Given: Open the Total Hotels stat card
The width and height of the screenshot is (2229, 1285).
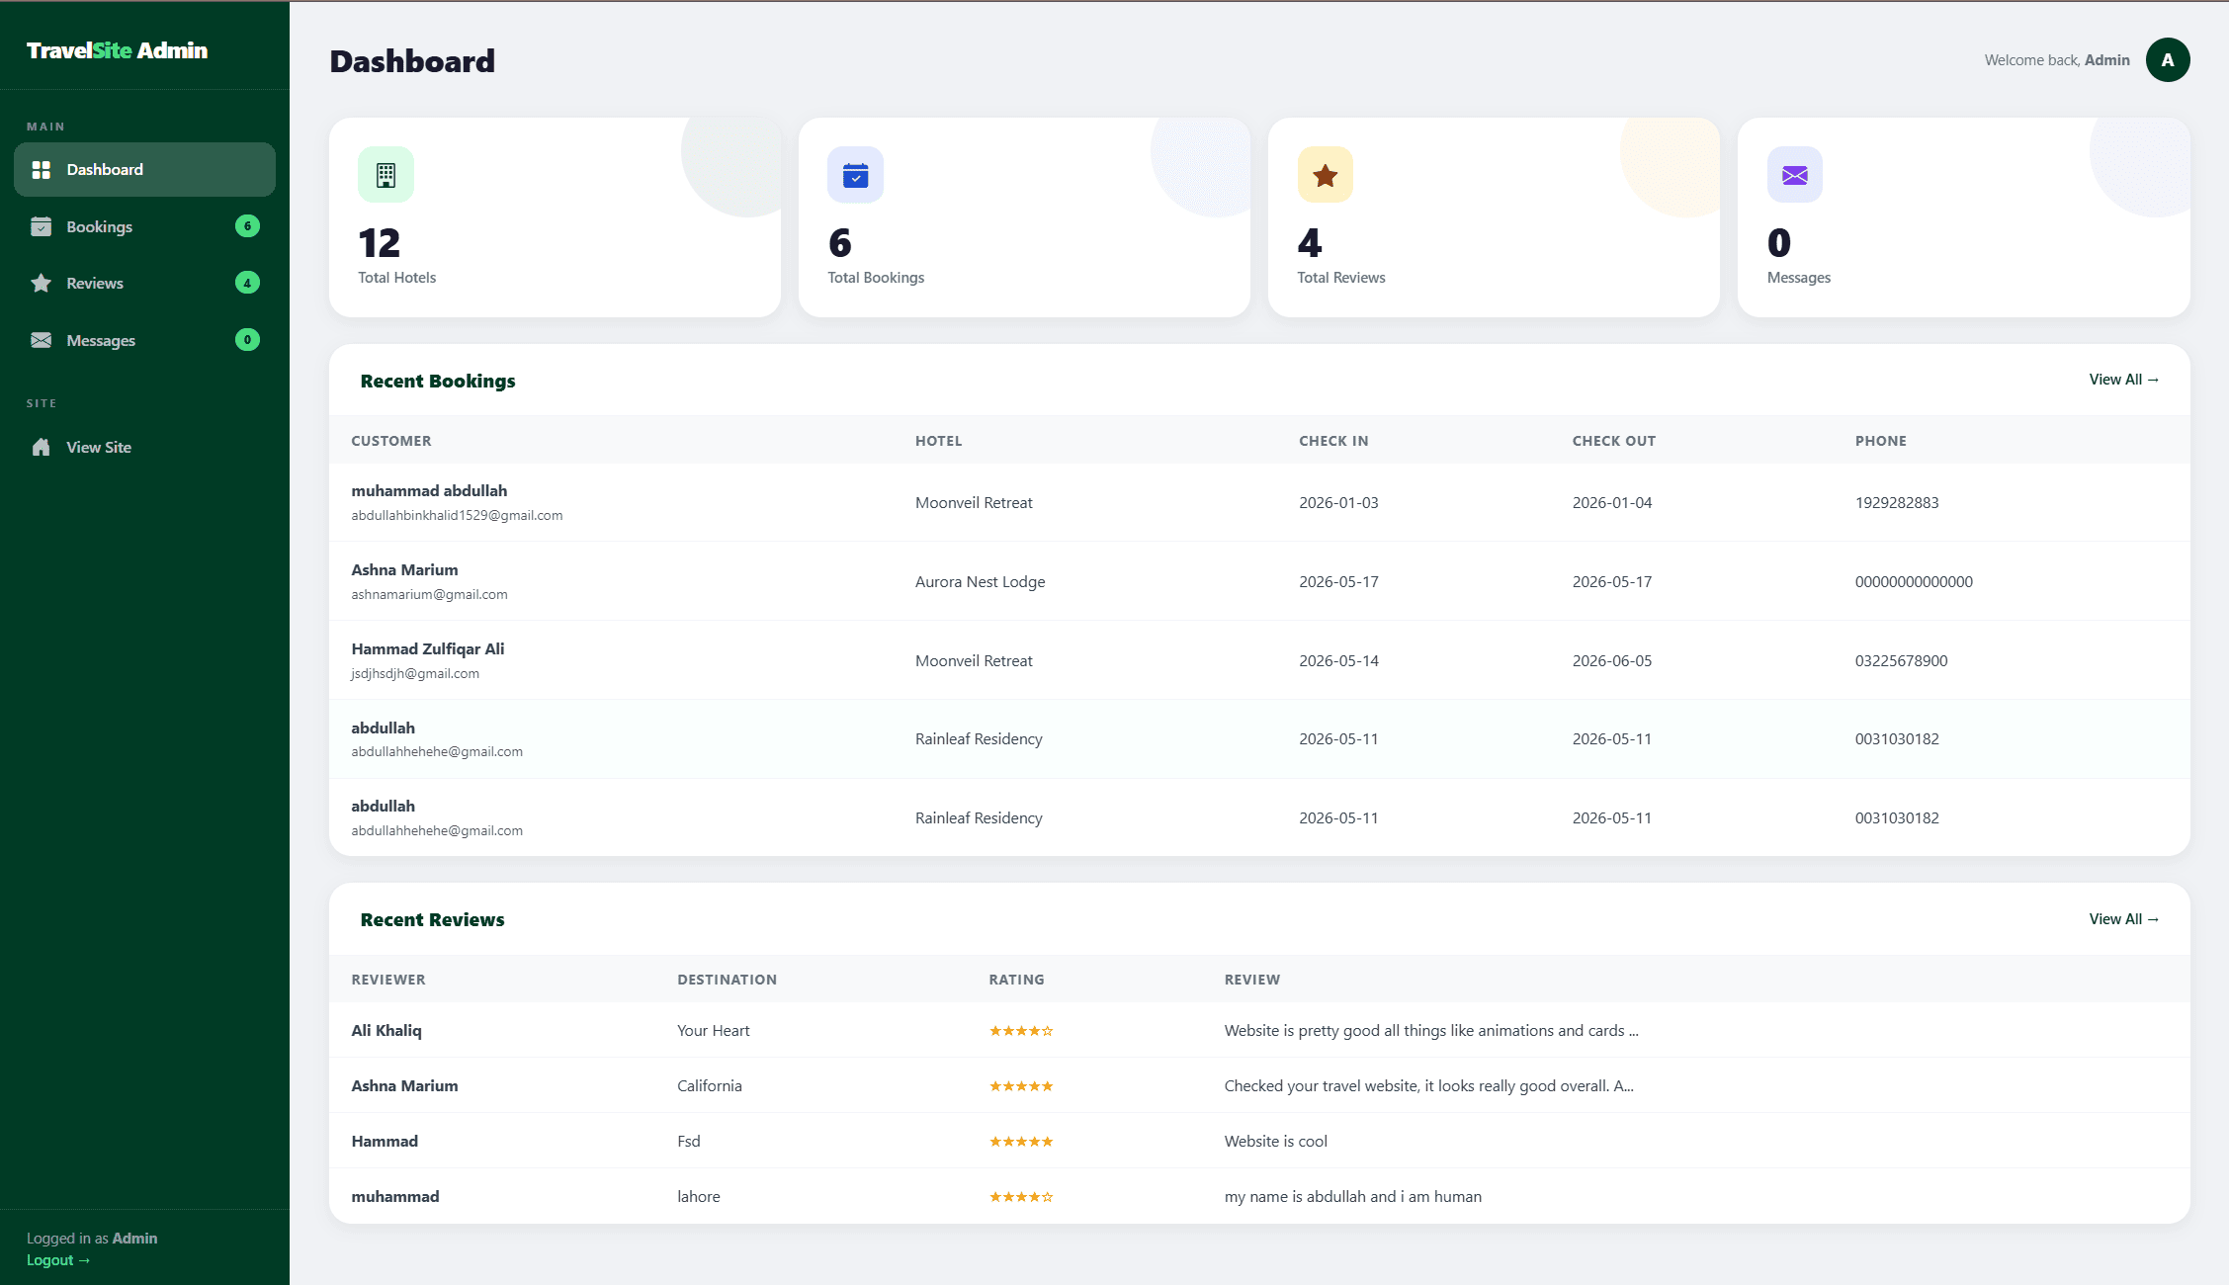Looking at the screenshot, I should pyautogui.click(x=555, y=217).
